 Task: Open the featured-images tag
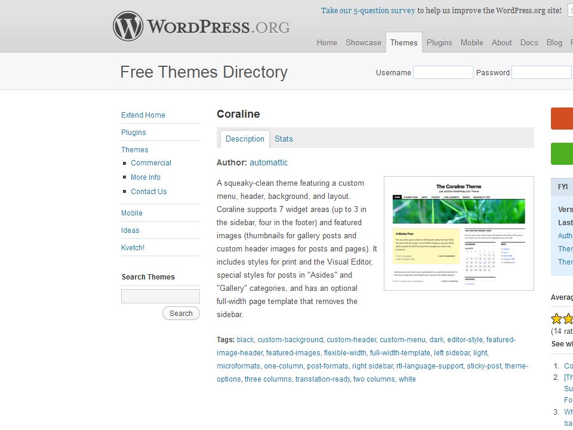click(x=293, y=353)
